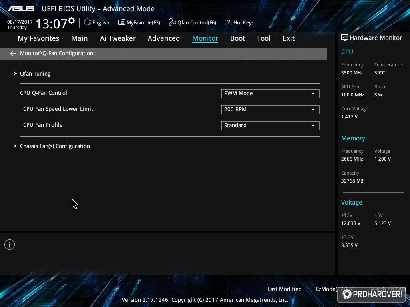Viewport: 410px width, 307px height.
Task: Click the memory frequency 2666 MHz
Action: coord(352,159)
